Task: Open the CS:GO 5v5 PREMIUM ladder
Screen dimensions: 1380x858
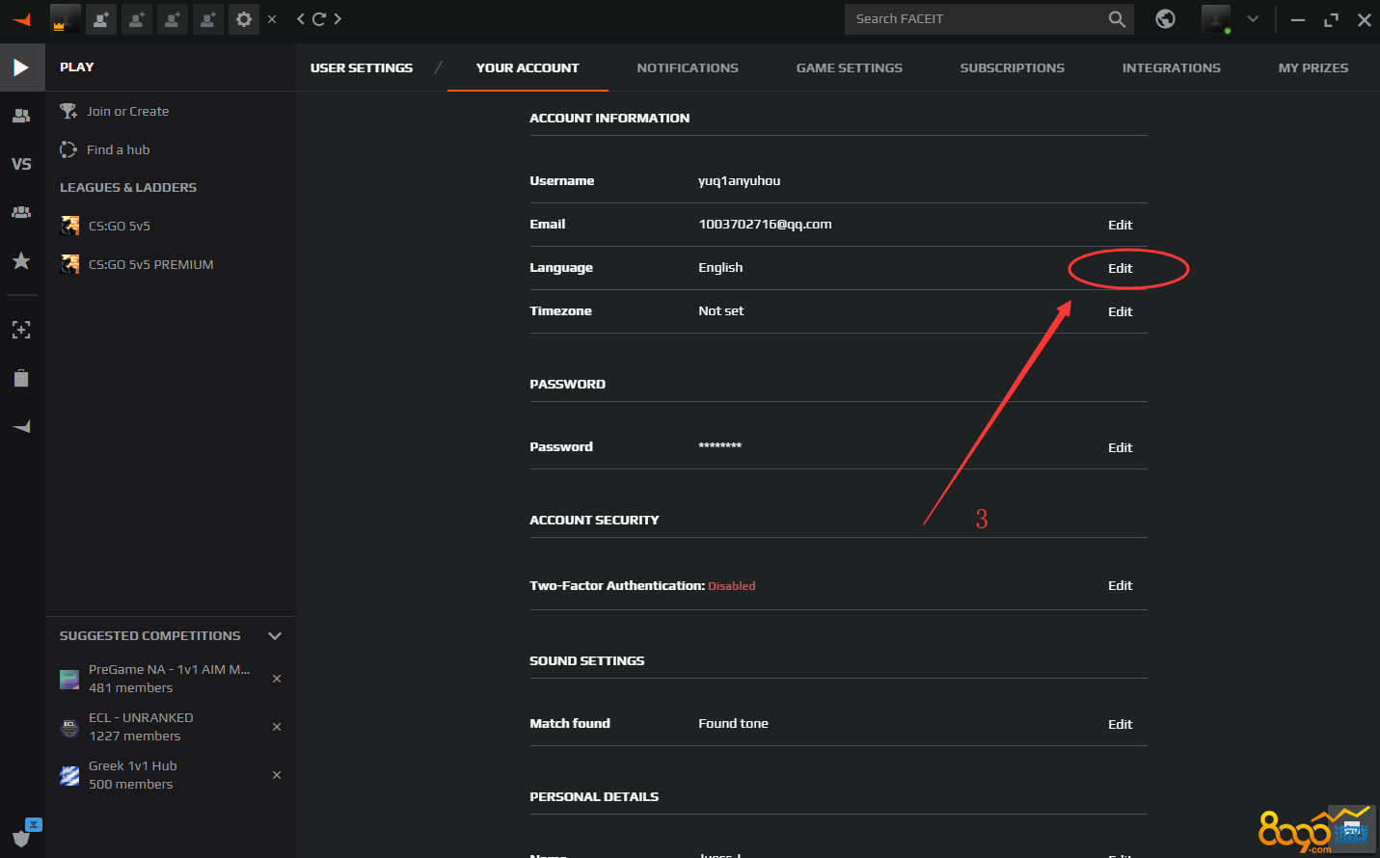Action: (x=150, y=265)
